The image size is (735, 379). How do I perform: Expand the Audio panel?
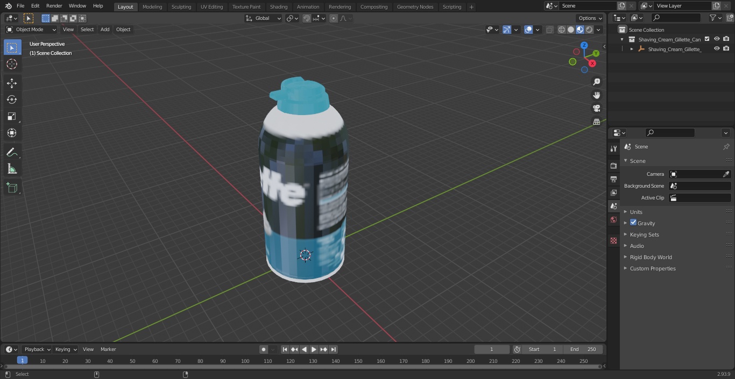pos(637,246)
